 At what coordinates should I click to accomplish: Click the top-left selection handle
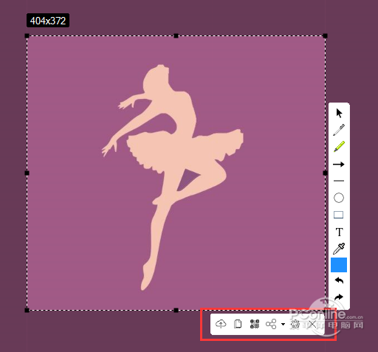click(27, 36)
